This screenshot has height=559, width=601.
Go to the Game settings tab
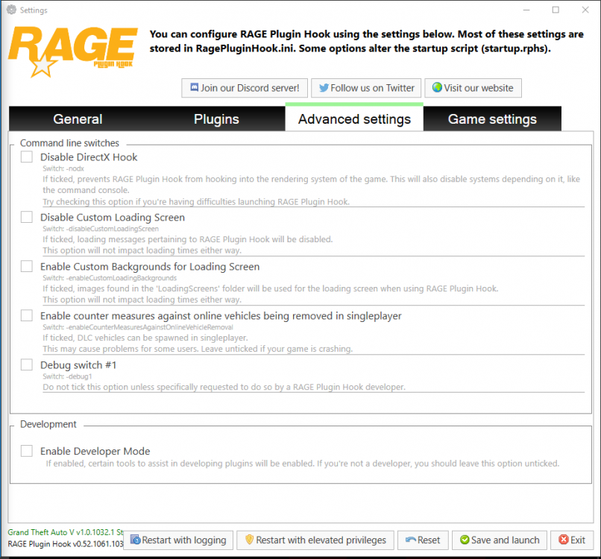coord(492,119)
